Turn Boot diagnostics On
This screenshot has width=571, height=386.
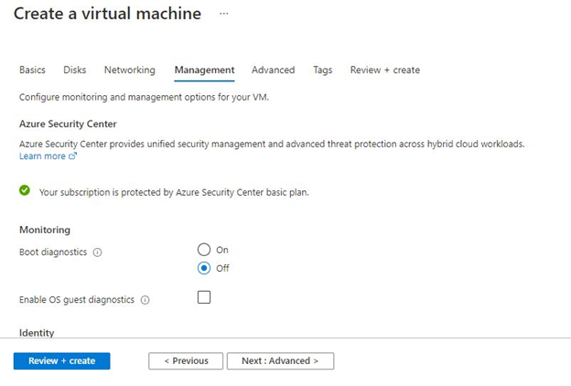(x=204, y=250)
